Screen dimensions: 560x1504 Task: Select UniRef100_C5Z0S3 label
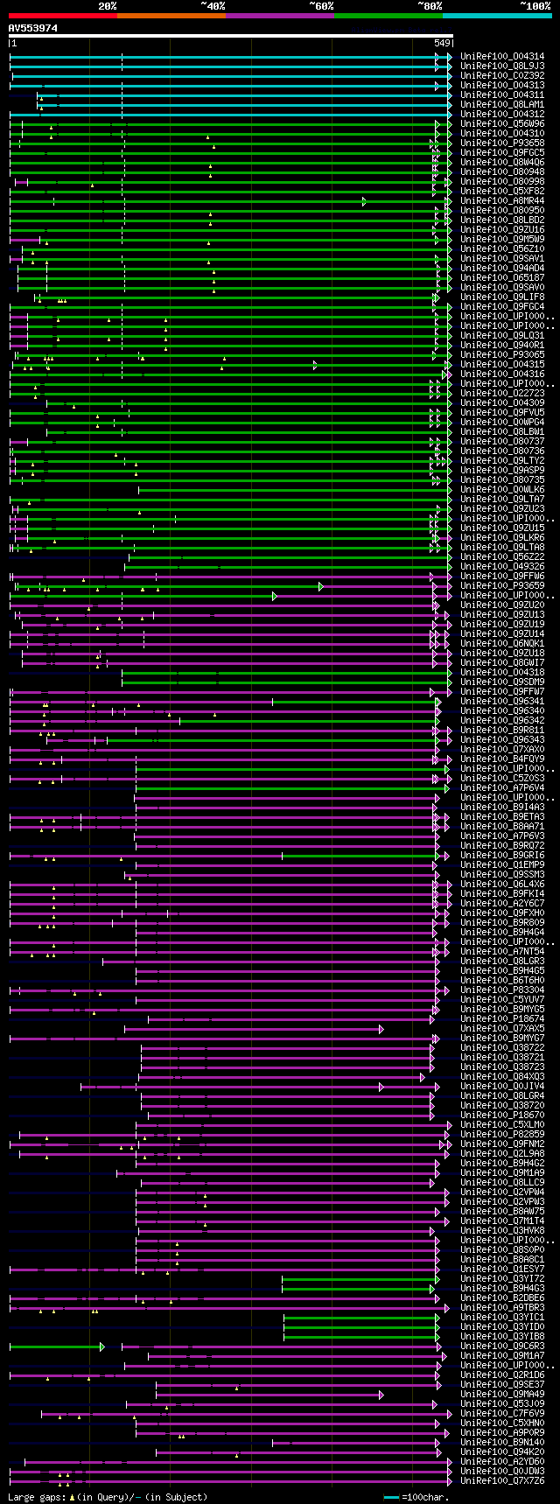[502, 778]
